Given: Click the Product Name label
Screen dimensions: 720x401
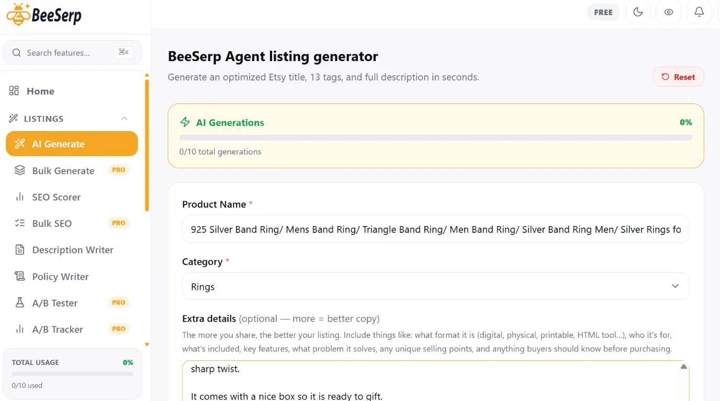Looking at the screenshot, I should point(214,204).
